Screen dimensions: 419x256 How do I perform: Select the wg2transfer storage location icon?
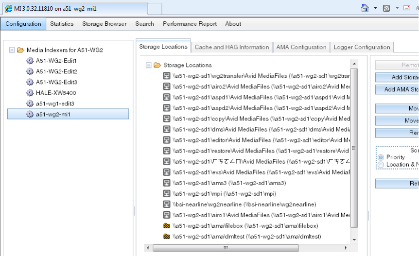166,76
